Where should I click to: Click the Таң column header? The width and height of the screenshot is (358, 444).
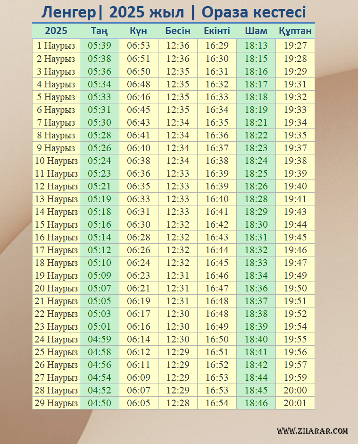coord(100,31)
